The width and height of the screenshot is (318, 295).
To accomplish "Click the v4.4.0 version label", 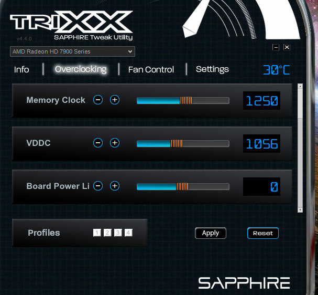I will click(24, 39).
